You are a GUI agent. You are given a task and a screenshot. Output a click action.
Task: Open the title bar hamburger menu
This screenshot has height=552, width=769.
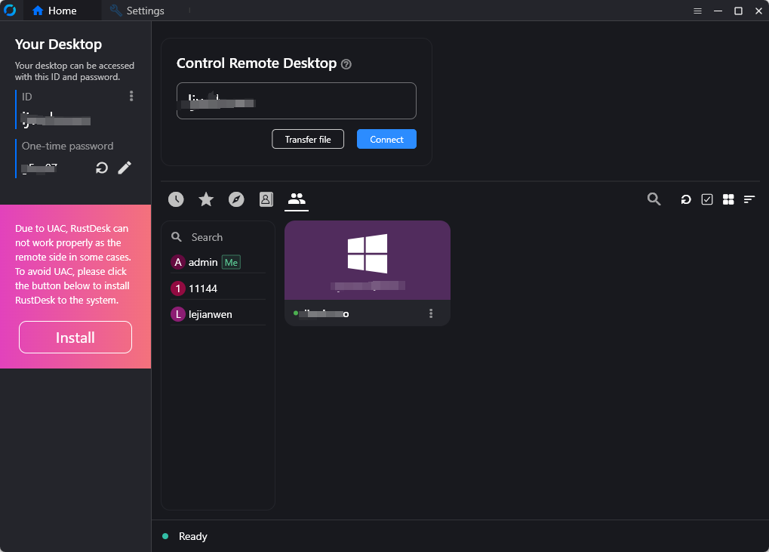click(698, 11)
